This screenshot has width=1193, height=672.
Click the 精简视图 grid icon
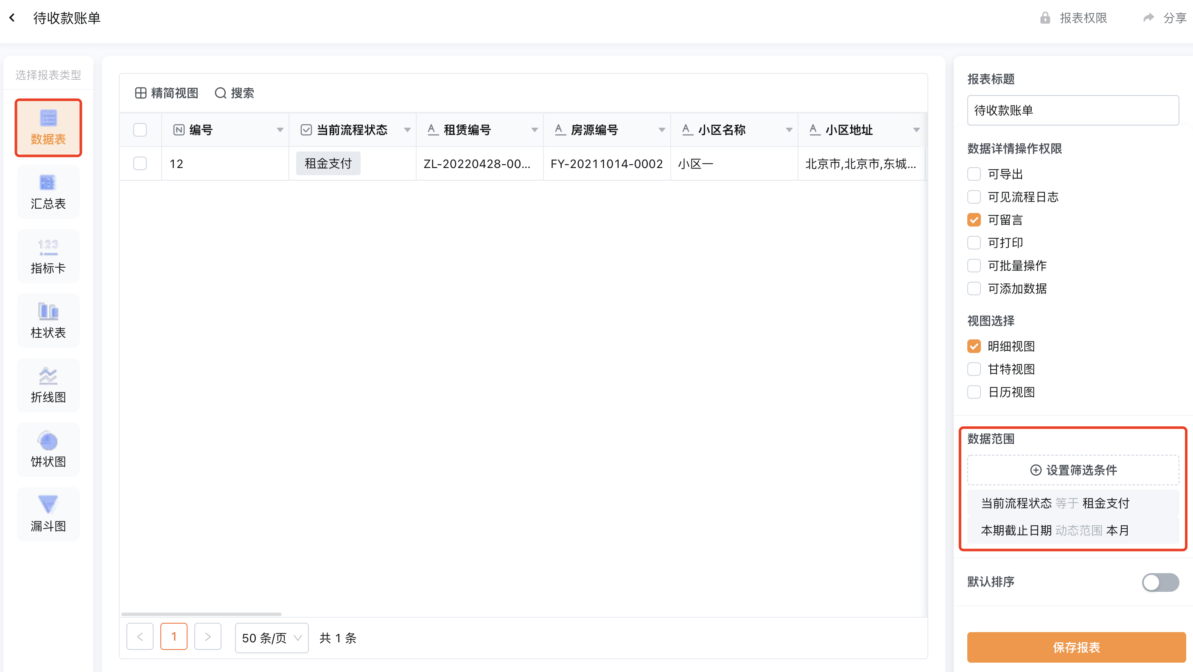[x=140, y=93]
